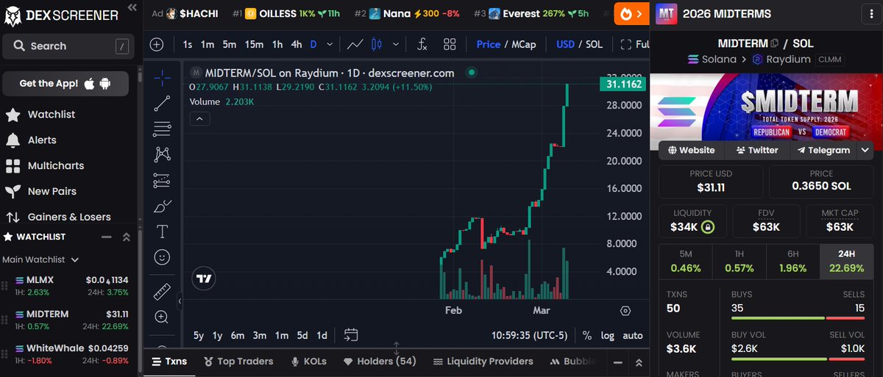Select the Text annotation tool
This screenshot has height=377, width=883.
tap(162, 231)
